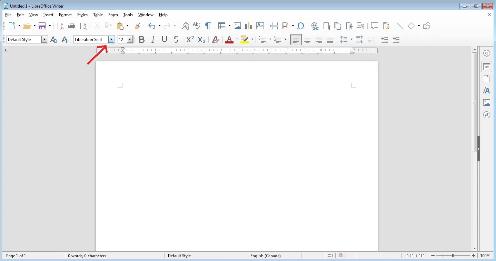This screenshot has width=496, height=261.
Task: Click the Insert Chart icon
Action: coord(248,26)
